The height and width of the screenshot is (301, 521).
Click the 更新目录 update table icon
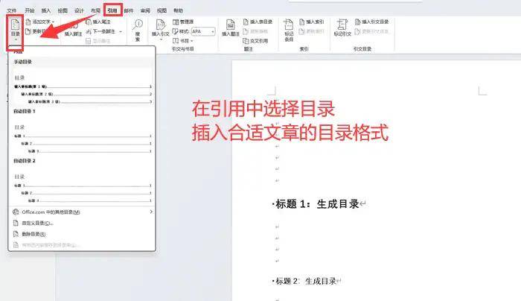[28, 31]
